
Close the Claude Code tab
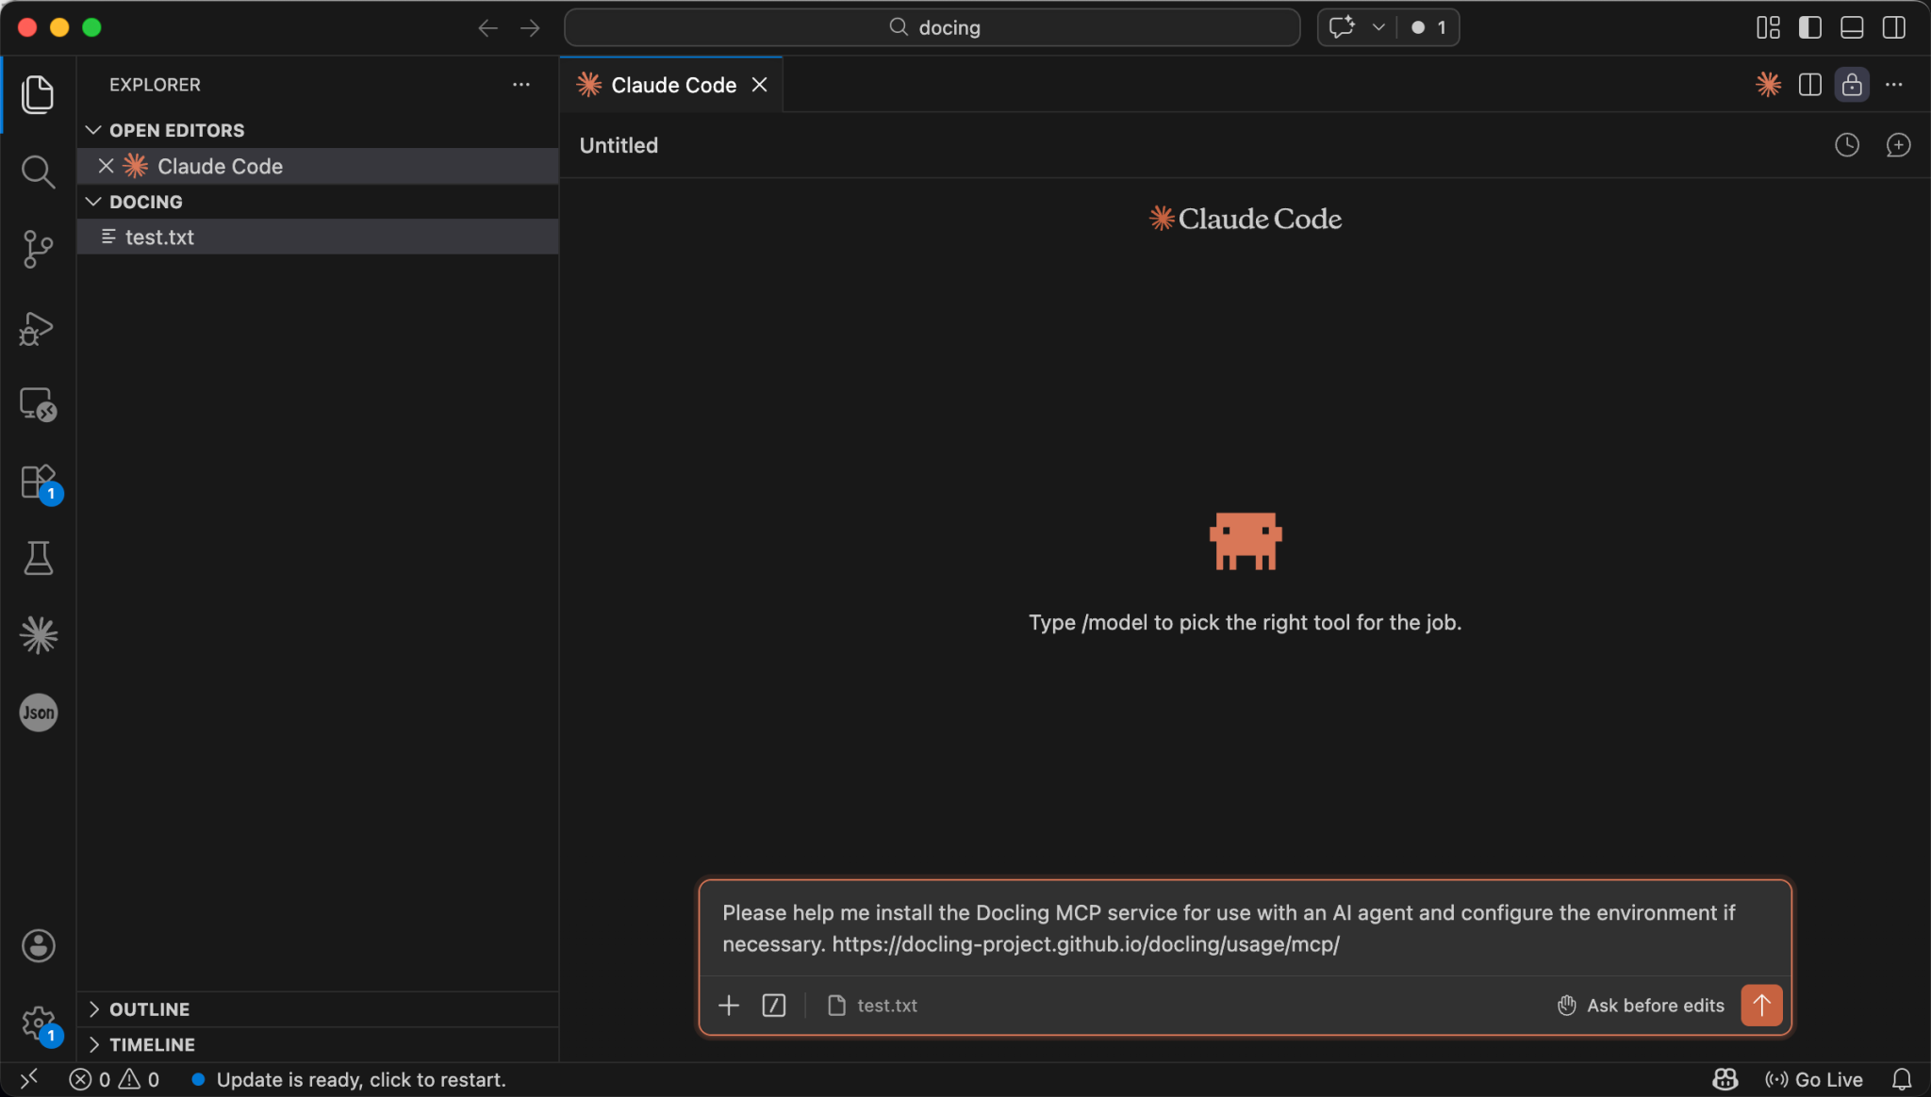759,85
